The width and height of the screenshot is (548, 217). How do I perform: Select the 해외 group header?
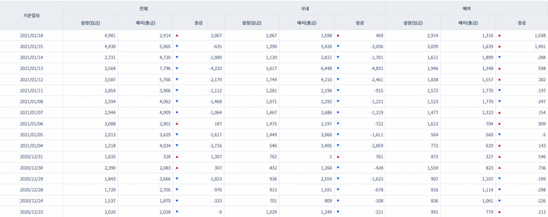coord(466,9)
